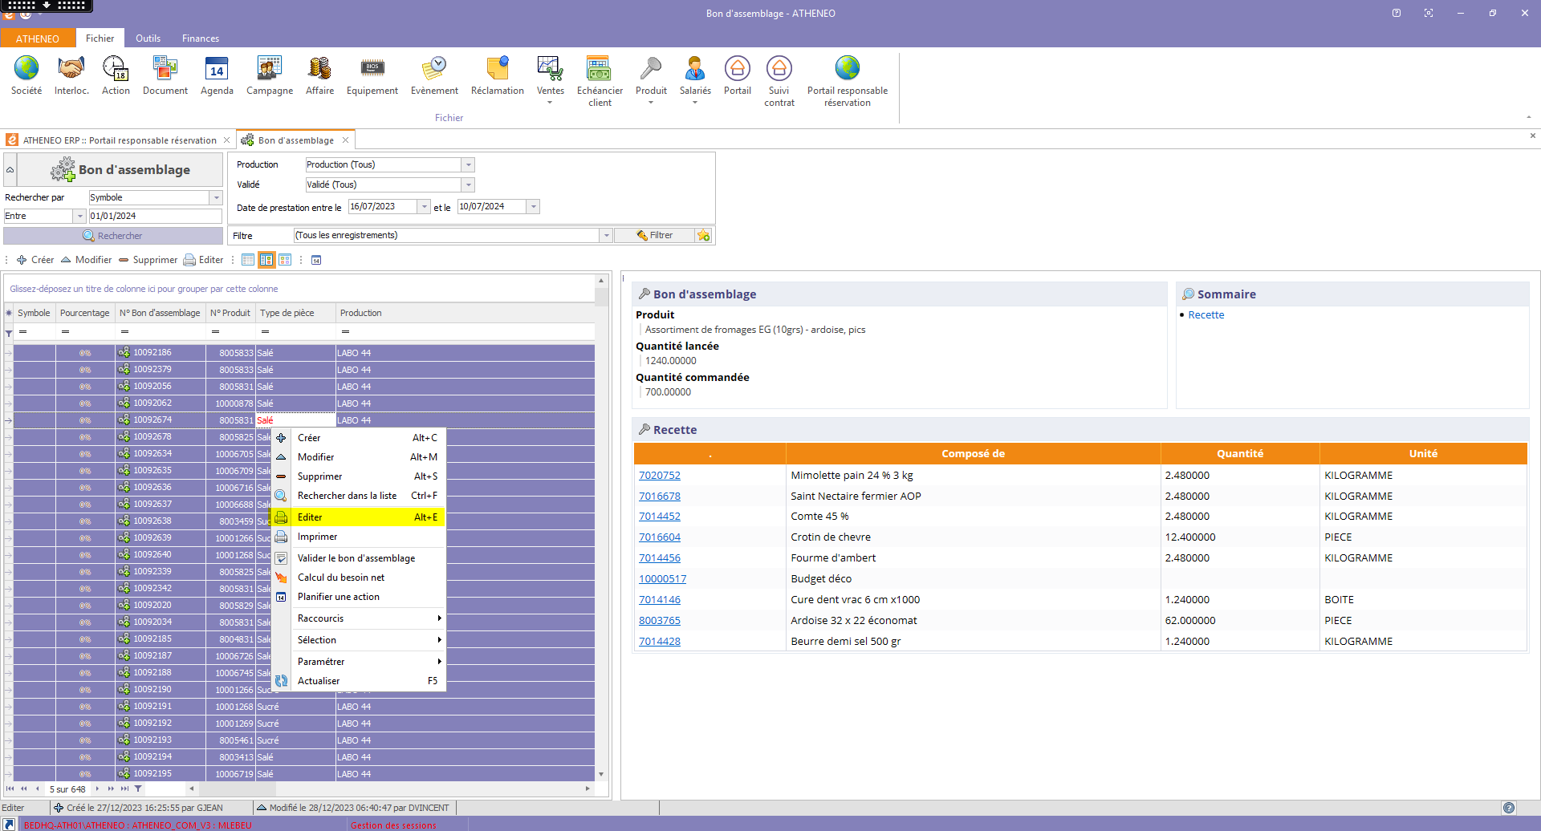This screenshot has width=1541, height=831.
Task: Open recipe item link 7020752
Action: point(659,476)
